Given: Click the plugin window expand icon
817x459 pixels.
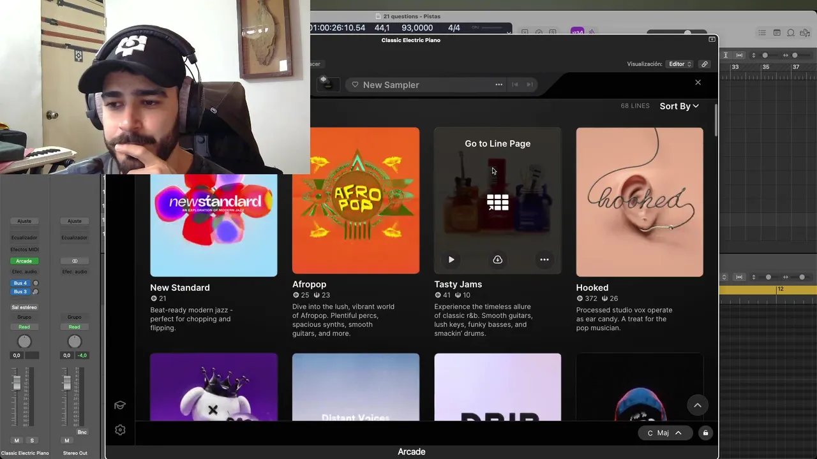Looking at the screenshot, I should [712, 40].
